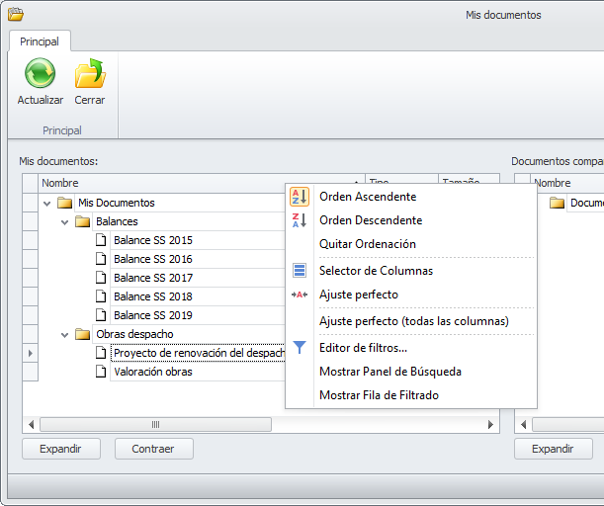Click file icon beside Balance SS 2017
Viewport: 604px width, 506px height.
click(x=101, y=278)
